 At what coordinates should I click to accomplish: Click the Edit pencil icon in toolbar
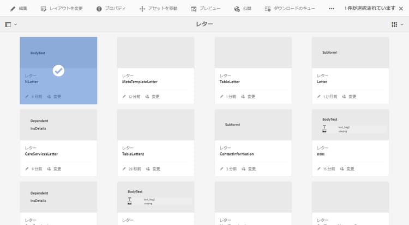13,9
